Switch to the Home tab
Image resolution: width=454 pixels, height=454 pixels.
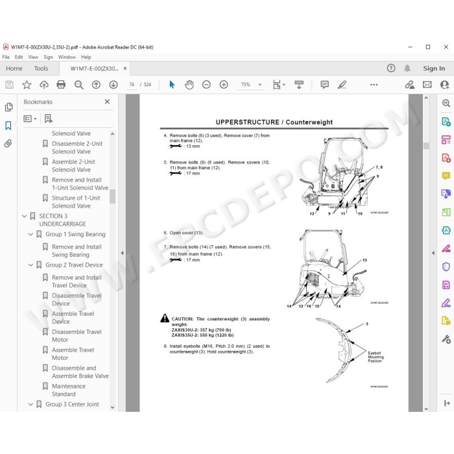click(x=14, y=69)
